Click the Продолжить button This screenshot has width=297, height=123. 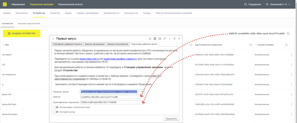[x=171, y=119]
